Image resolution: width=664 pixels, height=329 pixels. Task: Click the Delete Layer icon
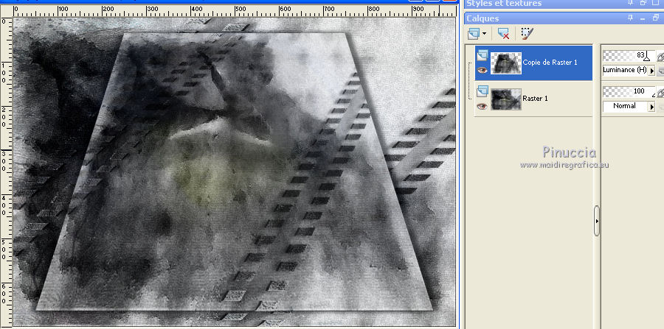click(x=503, y=33)
